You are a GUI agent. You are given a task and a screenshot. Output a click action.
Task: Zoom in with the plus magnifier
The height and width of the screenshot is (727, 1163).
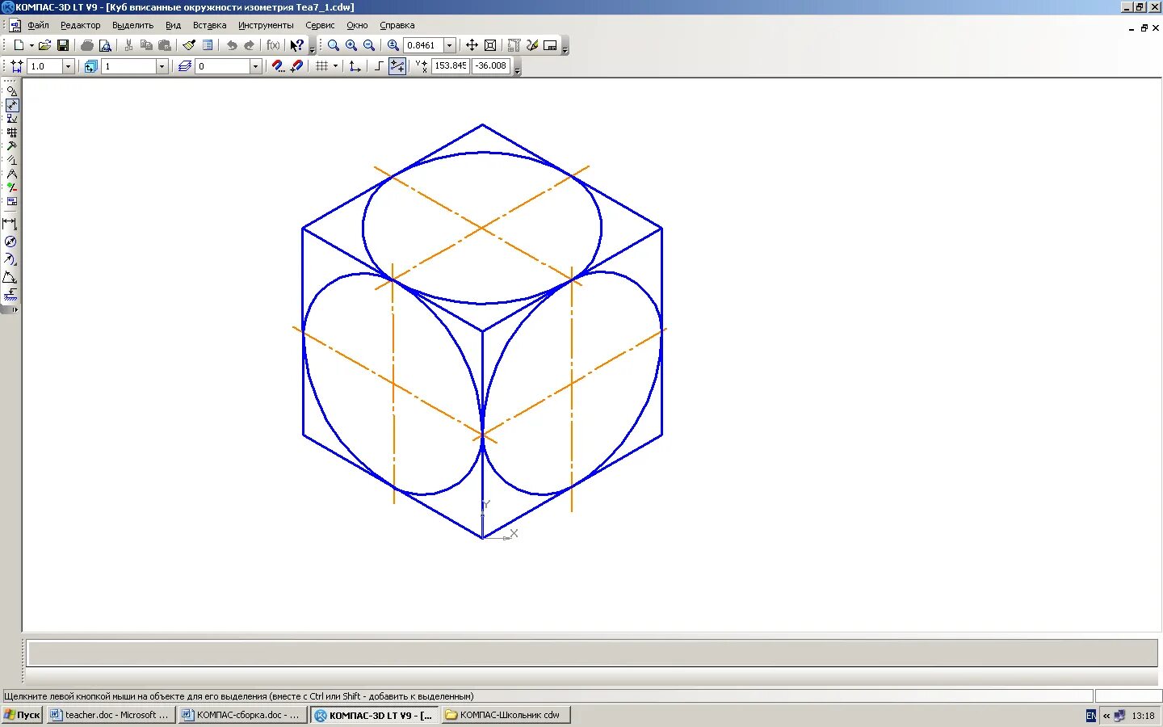[x=351, y=45]
